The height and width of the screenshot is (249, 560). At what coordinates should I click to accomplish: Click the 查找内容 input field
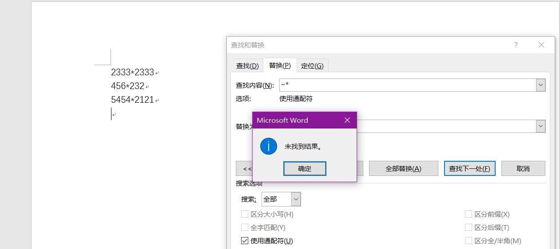[x=407, y=85]
